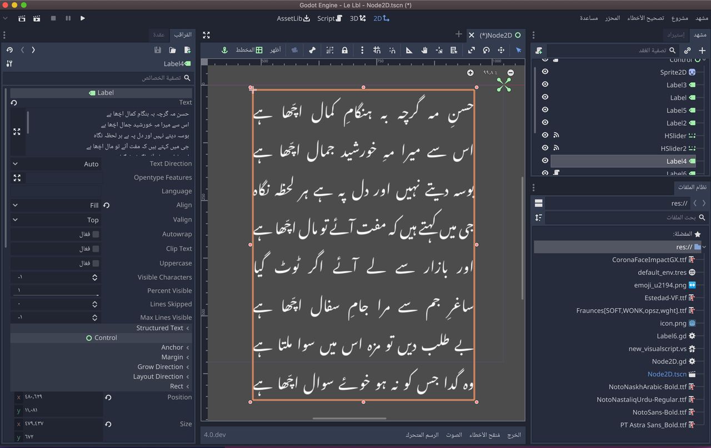Select the Ruler measurement tool
Viewport: 711px width, 448px height.
click(x=409, y=50)
